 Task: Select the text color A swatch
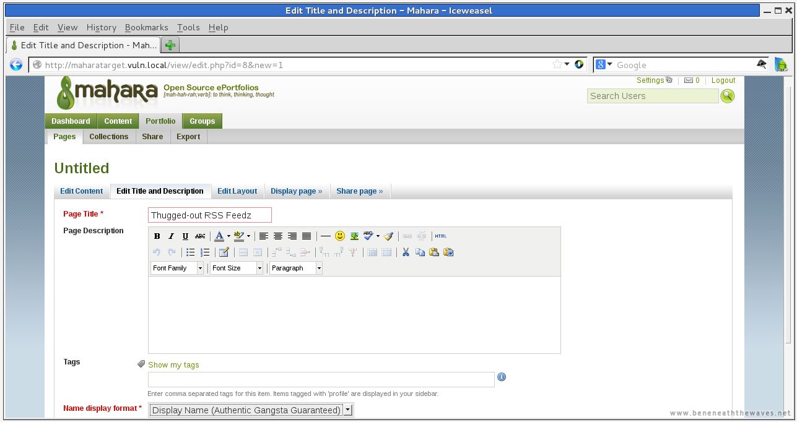click(x=219, y=236)
